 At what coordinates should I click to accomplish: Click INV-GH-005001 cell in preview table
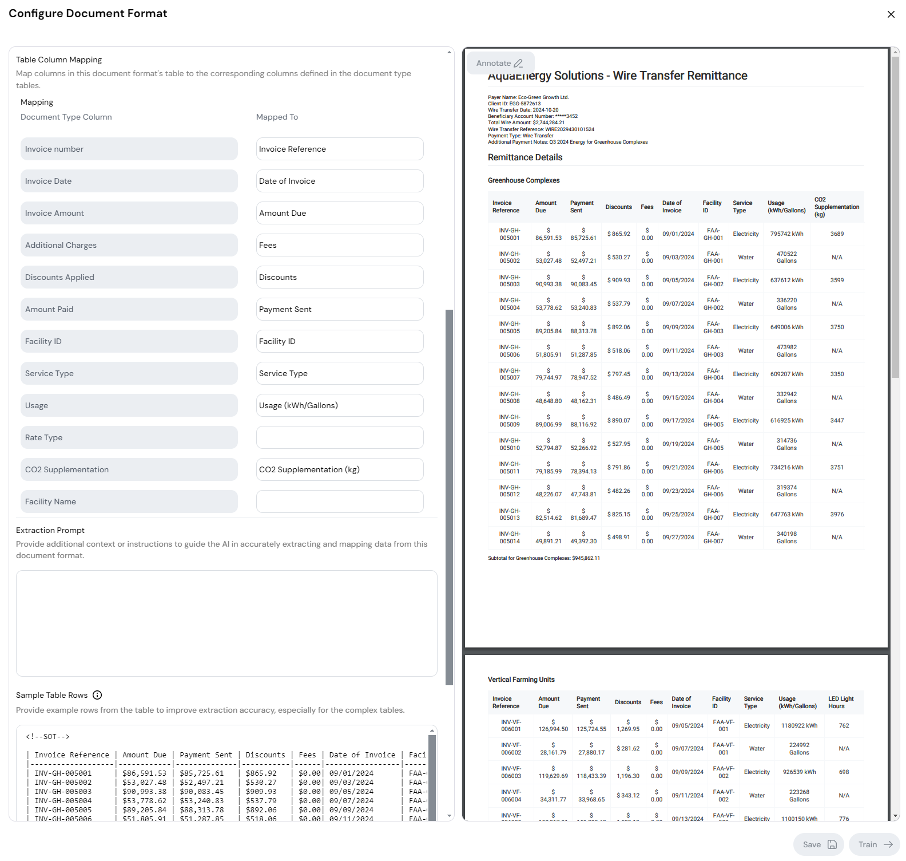(x=510, y=234)
